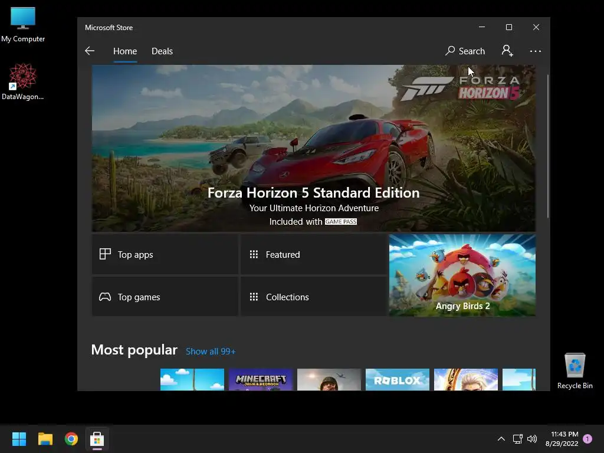
Task: Open the three-dot more options menu
Action: [x=536, y=51]
